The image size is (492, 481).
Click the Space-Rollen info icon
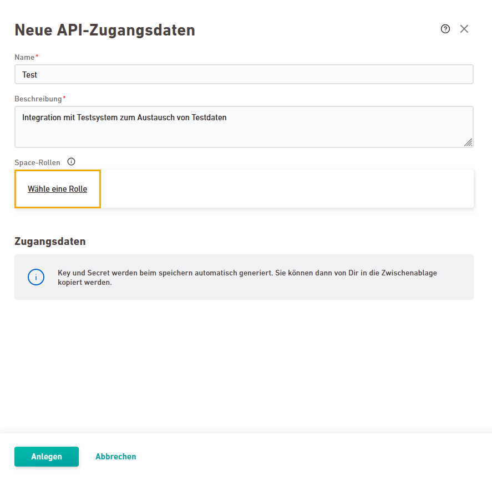[x=71, y=162]
